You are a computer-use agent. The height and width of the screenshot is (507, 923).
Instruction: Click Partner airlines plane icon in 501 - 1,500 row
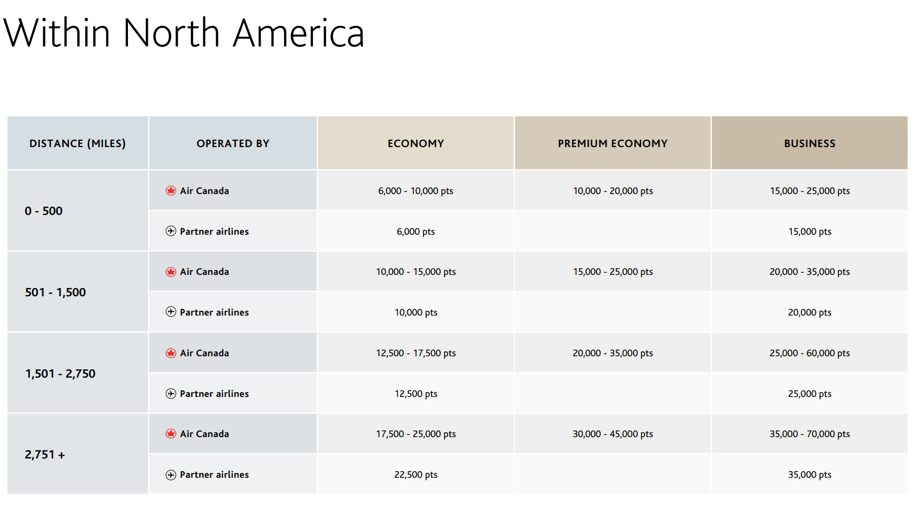point(171,312)
